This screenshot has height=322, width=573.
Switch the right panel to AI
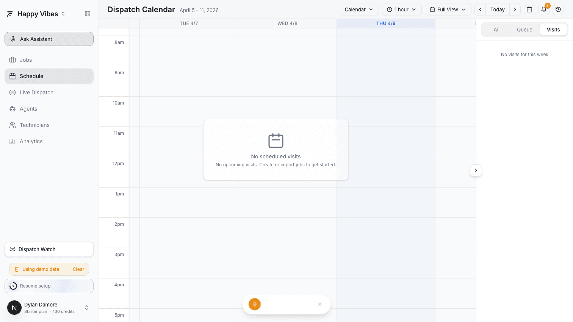click(x=496, y=29)
